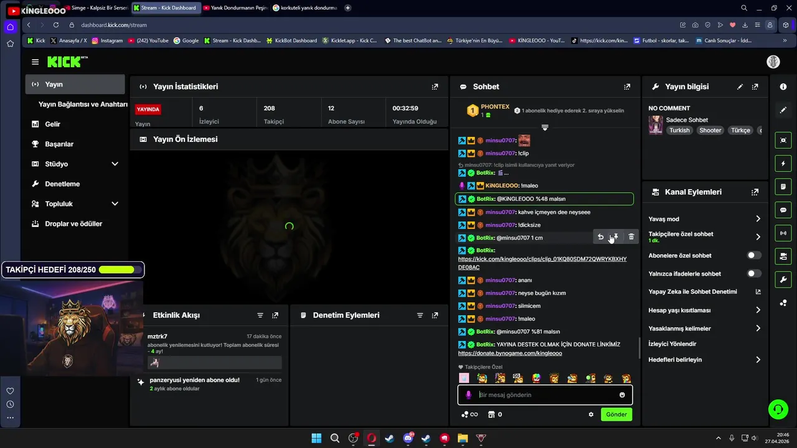Switch to the Yanık Dondurmanın Peşinde tab
This screenshot has height=448, width=797.
(235, 8)
